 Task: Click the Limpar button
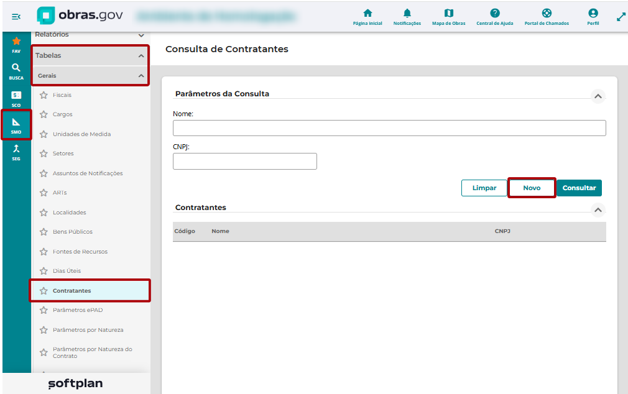[x=484, y=188]
